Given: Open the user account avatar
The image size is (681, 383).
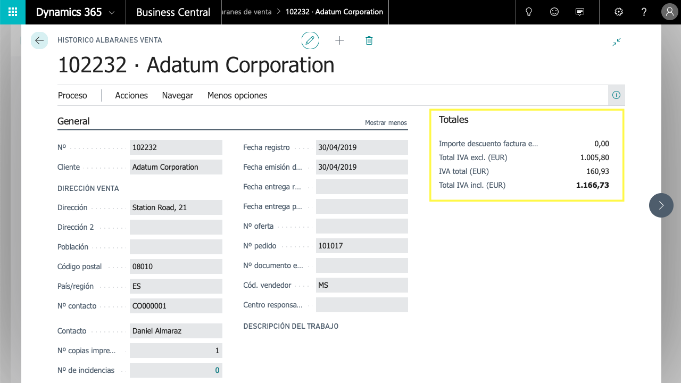Looking at the screenshot, I should click(669, 12).
